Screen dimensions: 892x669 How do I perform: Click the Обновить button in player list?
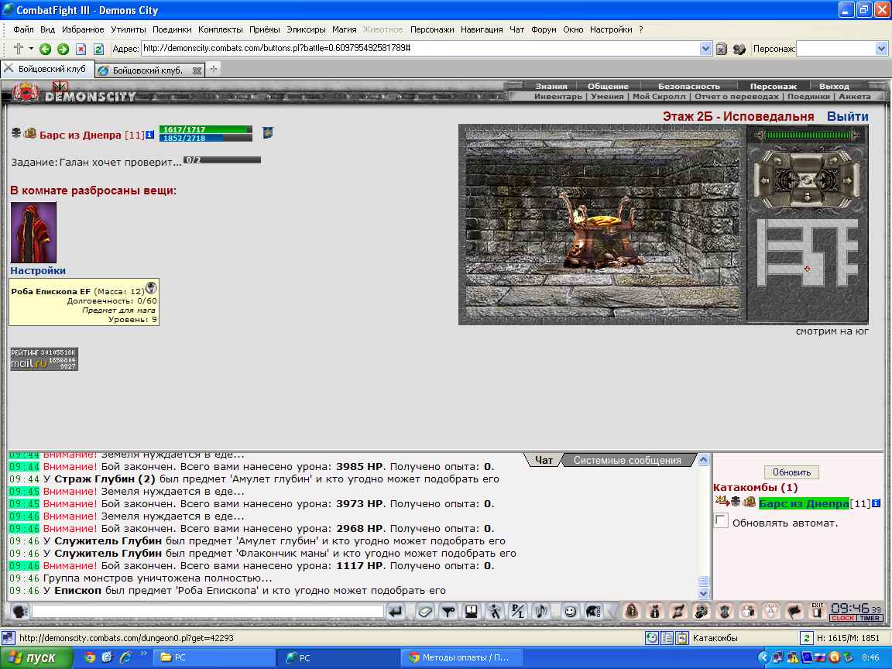click(791, 472)
